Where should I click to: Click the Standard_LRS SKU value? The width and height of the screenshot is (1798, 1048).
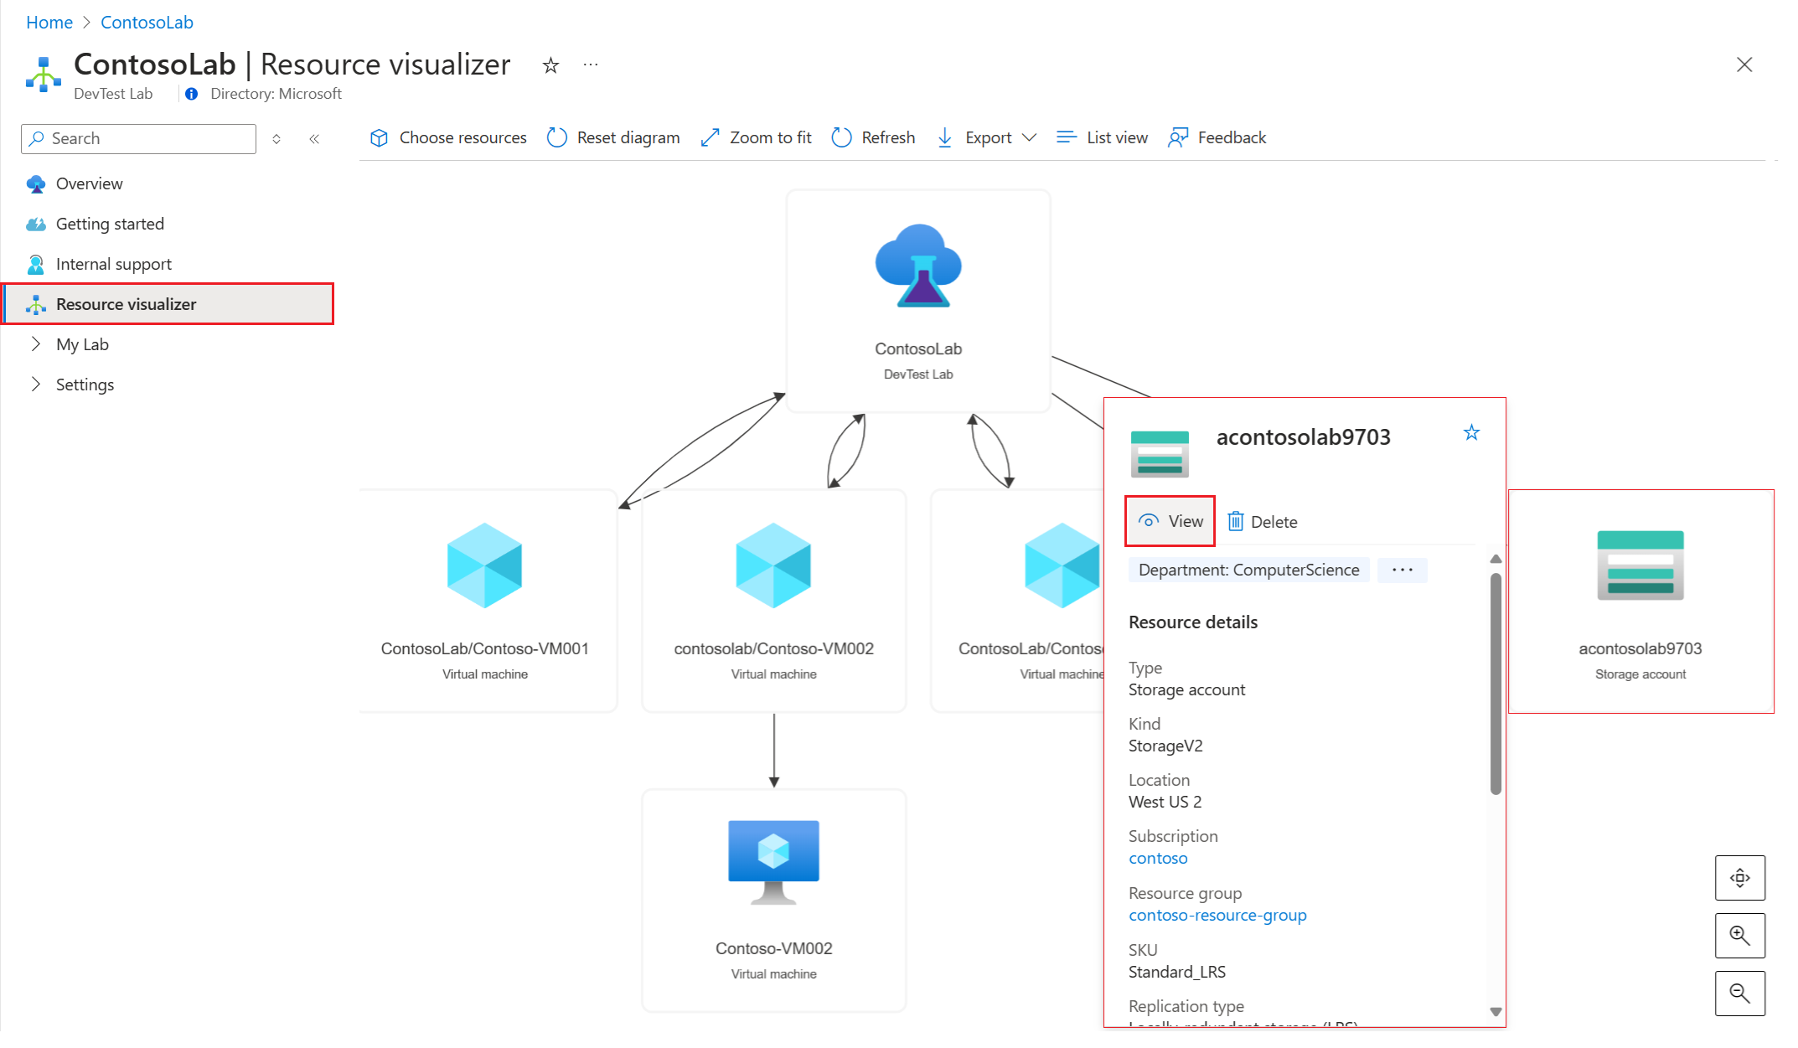(x=1177, y=973)
